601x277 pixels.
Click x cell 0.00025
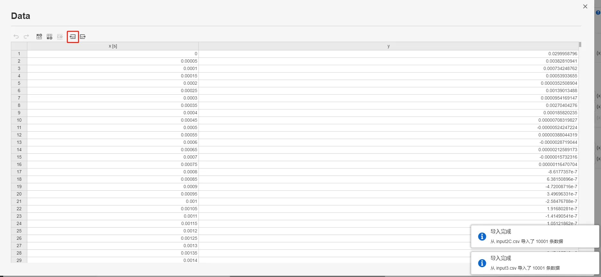click(113, 91)
